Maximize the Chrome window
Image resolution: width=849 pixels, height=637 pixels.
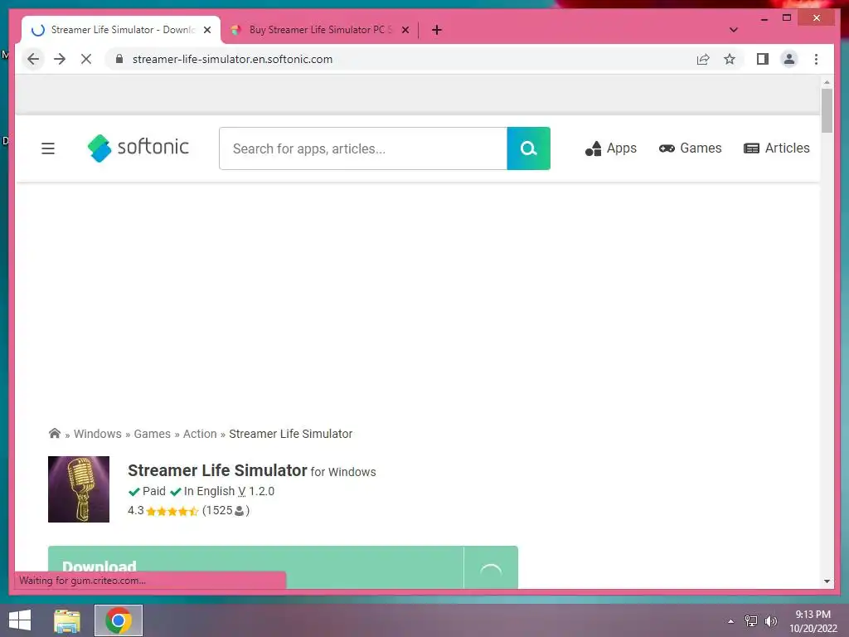(787, 18)
